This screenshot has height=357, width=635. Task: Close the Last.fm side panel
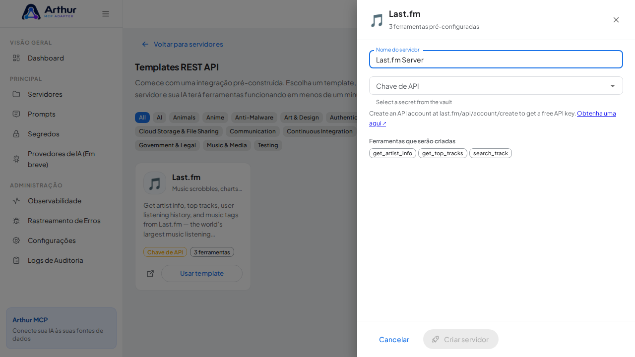click(616, 20)
